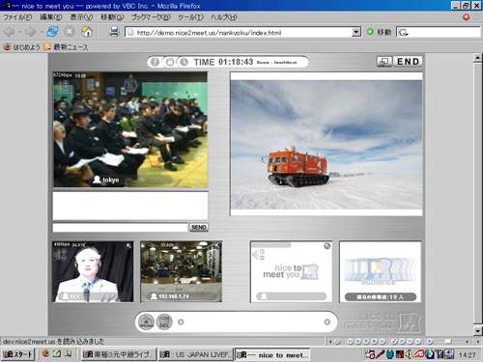Click the Firefox reload toolbar icon

pyautogui.click(x=52, y=32)
